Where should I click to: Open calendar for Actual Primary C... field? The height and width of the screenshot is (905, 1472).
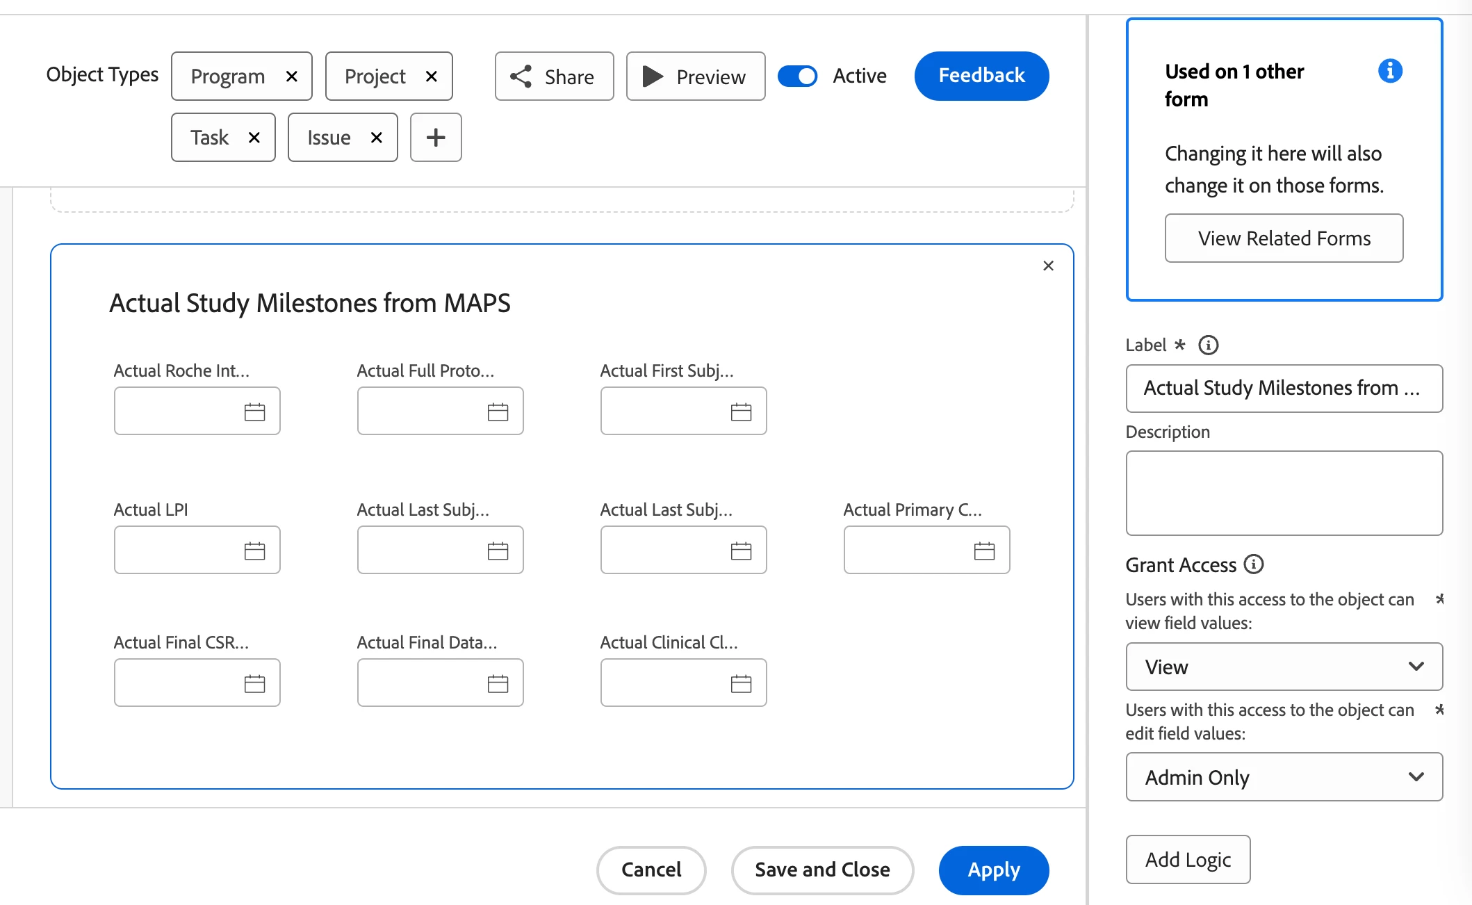984,551
